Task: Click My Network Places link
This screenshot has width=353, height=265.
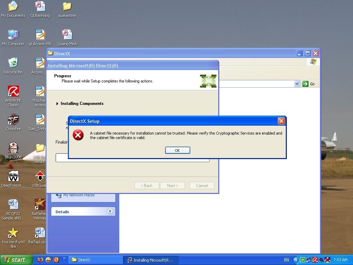Action: point(79,195)
